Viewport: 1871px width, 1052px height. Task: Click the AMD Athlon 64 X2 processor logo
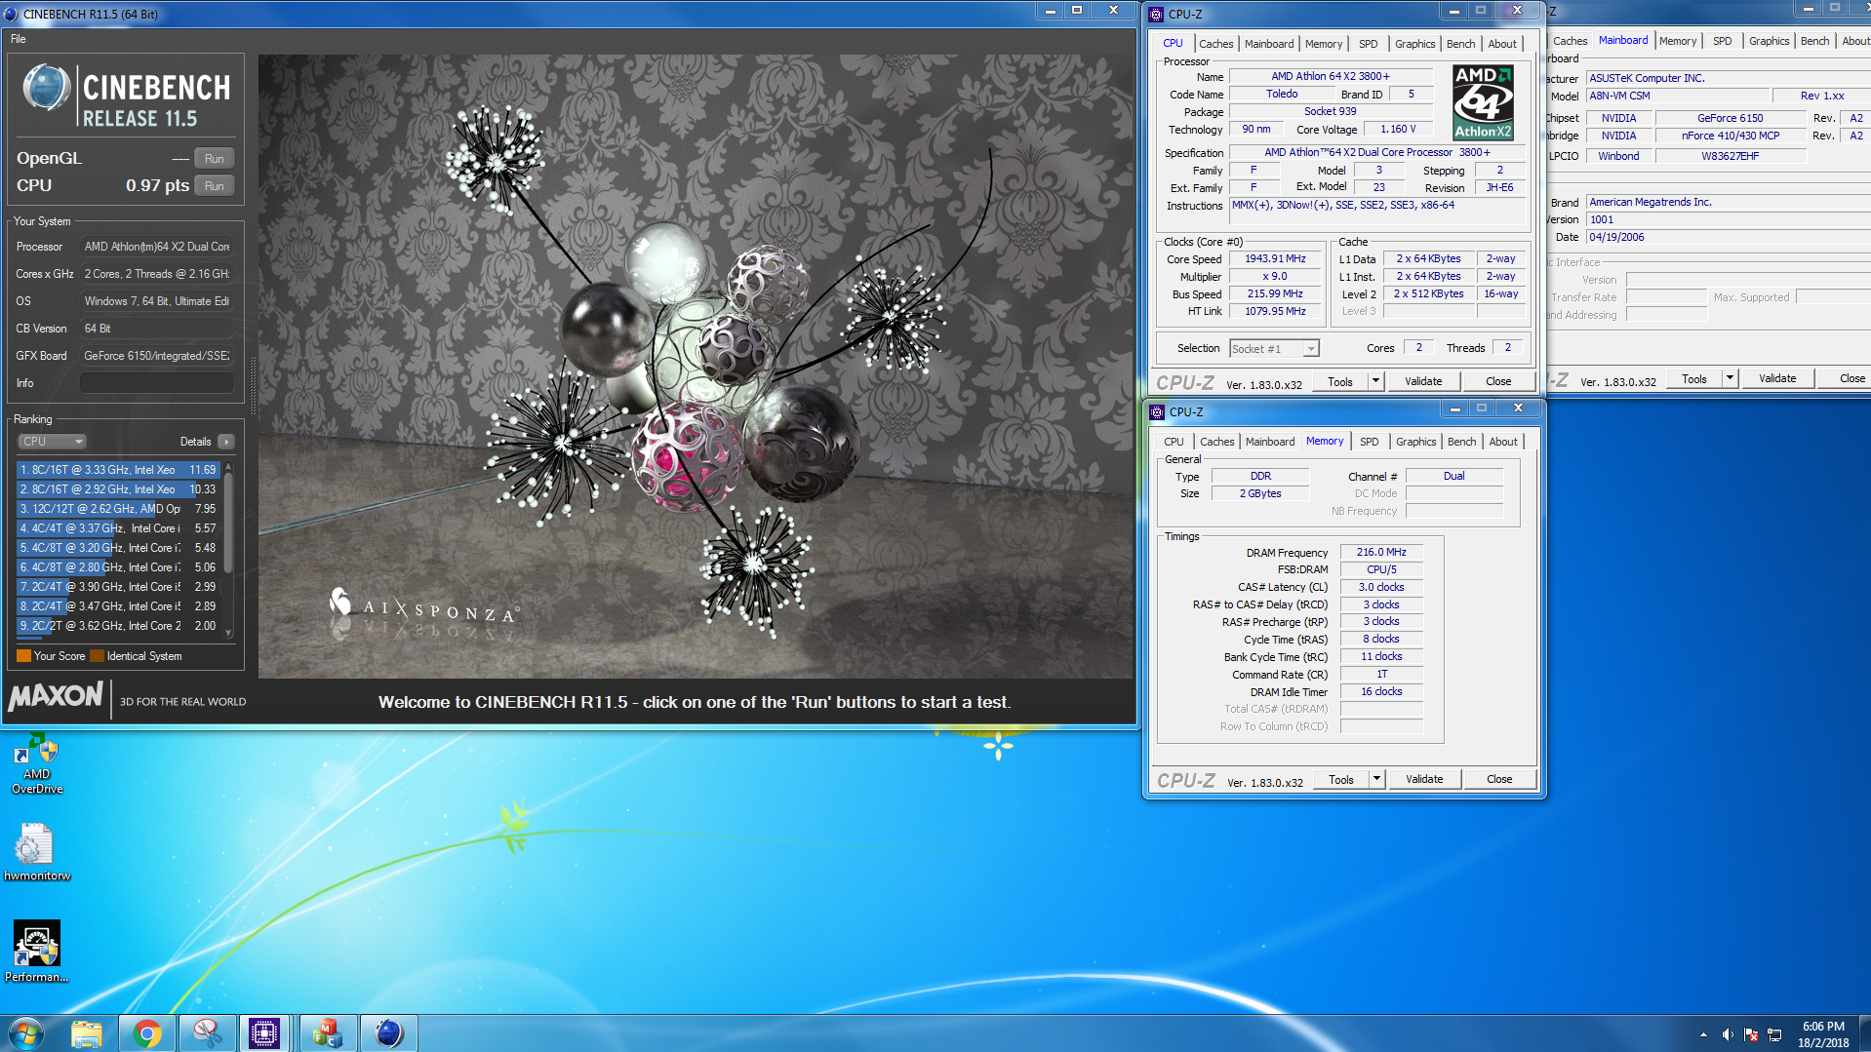(x=1483, y=102)
